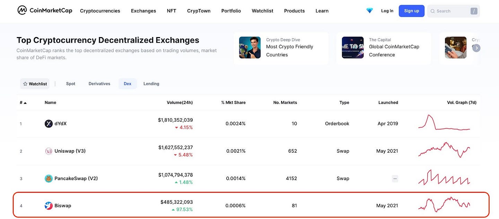The image size is (499, 219).
Task: Sort by the Launched column header
Action: 388,103
